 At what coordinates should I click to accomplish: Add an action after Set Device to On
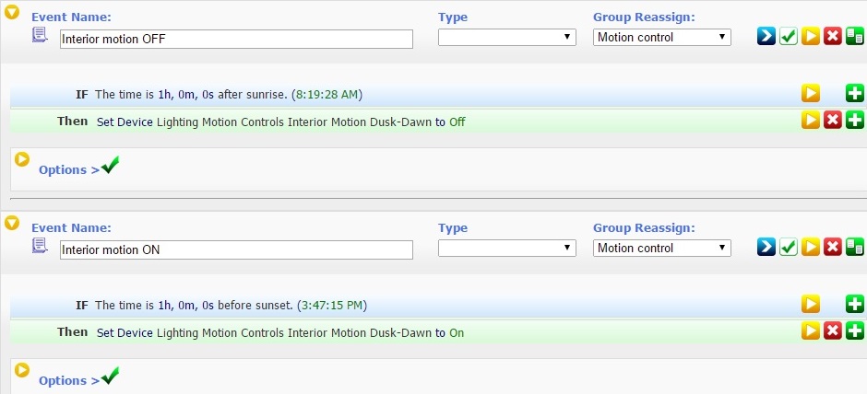(x=855, y=331)
